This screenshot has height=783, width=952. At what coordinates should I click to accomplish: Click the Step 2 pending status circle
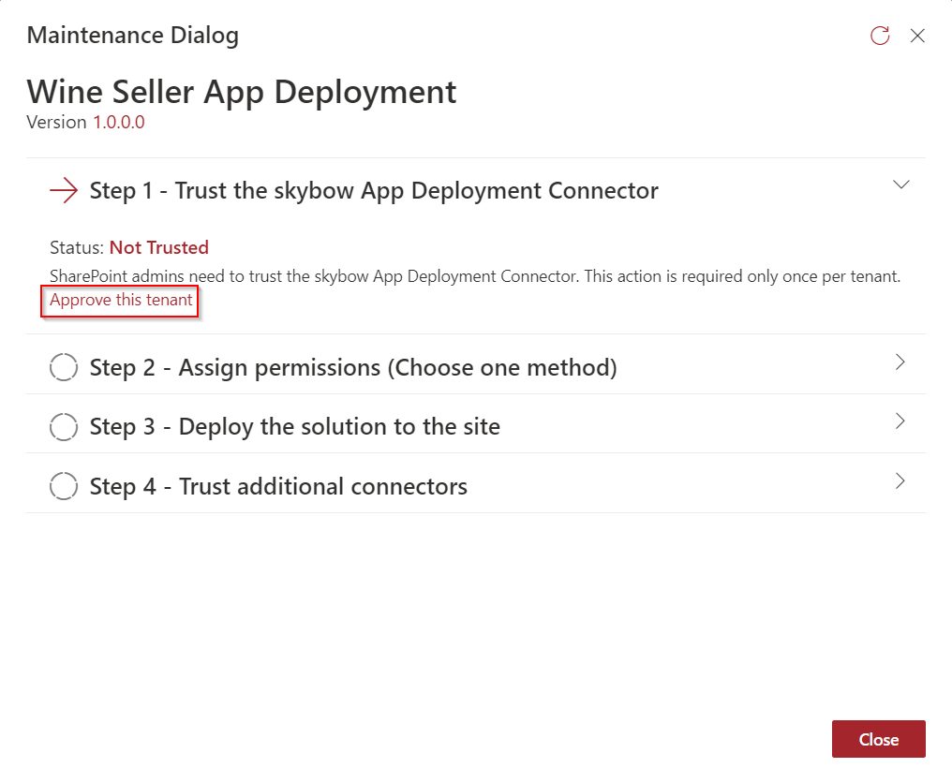(64, 367)
